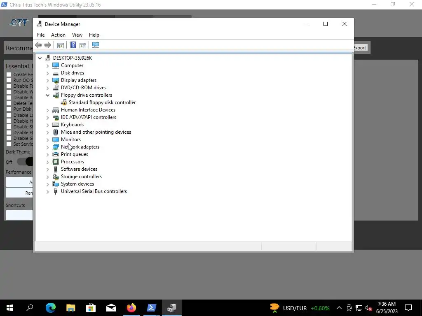Screen dimensions: 422x316
Task: Click the USD/EUR taskbar widget
Action: [x=300, y=308]
